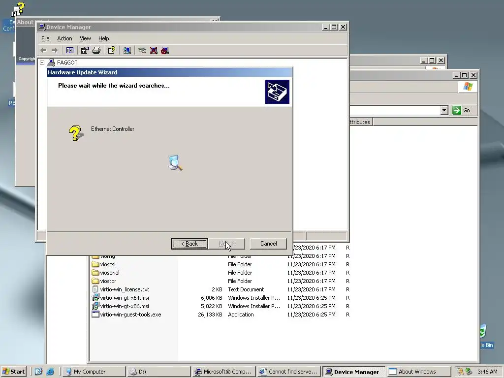The height and width of the screenshot is (378, 504).
Task: Click the greyed Next button in wizard
Action: [x=226, y=244]
